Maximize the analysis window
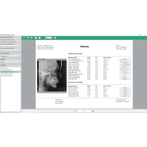147x147 pixels. pos(140,35)
